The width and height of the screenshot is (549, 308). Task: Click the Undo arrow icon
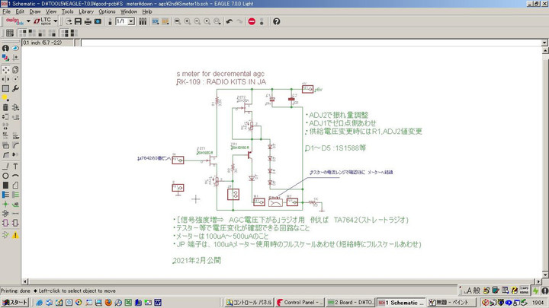point(230,21)
